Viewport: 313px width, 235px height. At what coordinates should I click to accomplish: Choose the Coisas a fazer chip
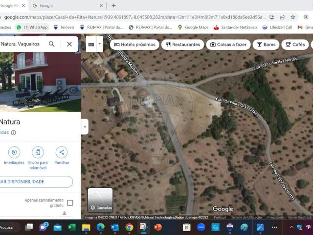pyautogui.click(x=228, y=45)
